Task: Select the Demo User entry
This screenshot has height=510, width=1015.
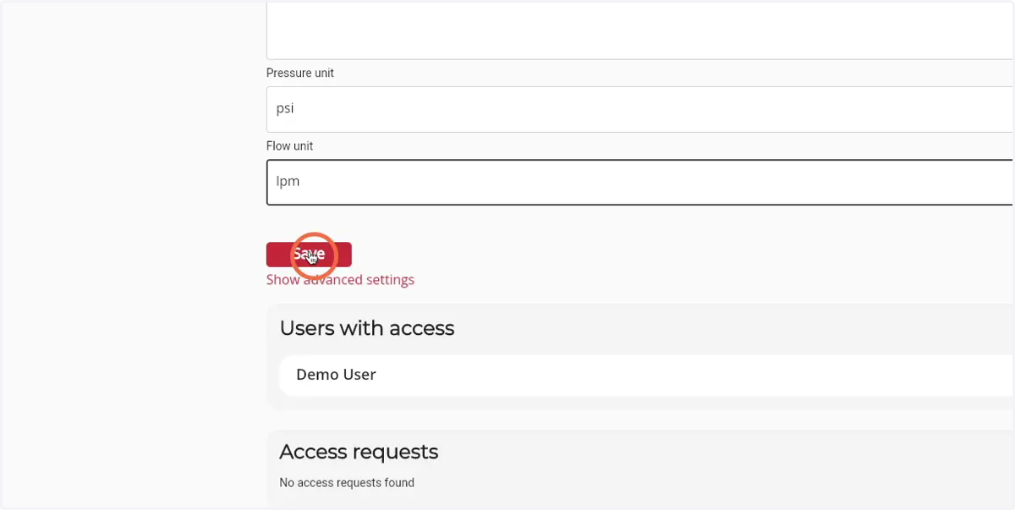Action: [647, 375]
